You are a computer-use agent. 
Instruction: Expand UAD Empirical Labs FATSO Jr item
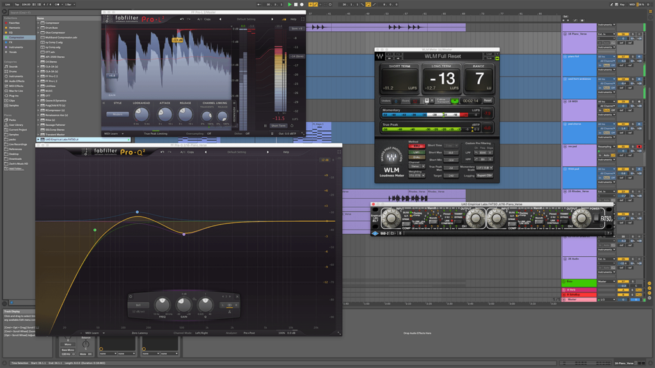[x=38, y=139]
